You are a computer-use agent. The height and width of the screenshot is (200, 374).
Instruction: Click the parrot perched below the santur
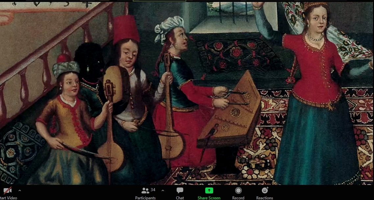point(213,132)
